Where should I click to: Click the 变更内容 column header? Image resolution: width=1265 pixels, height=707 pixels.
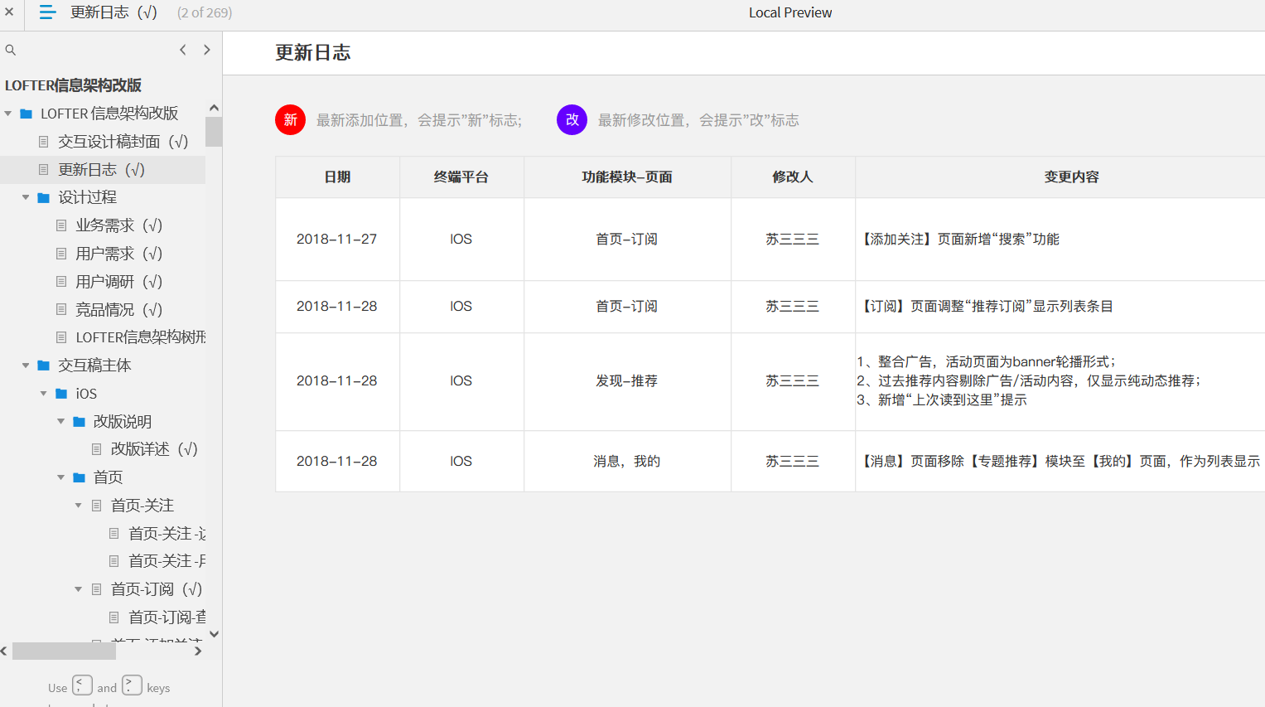pos(1071,177)
